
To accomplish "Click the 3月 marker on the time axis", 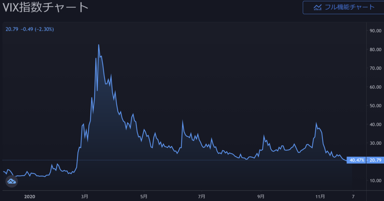I will pyautogui.click(x=85, y=196).
